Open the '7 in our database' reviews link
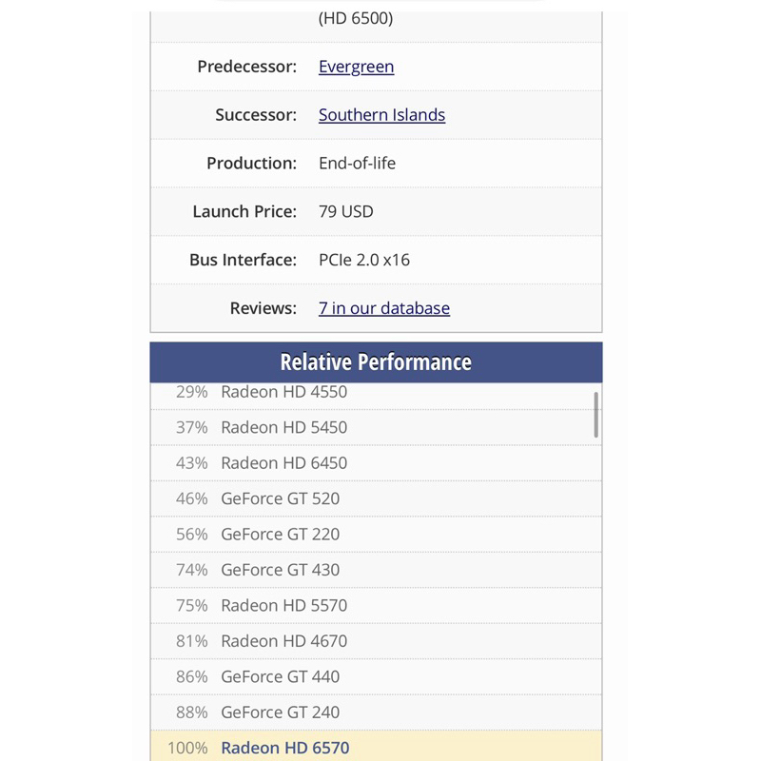 (x=383, y=308)
